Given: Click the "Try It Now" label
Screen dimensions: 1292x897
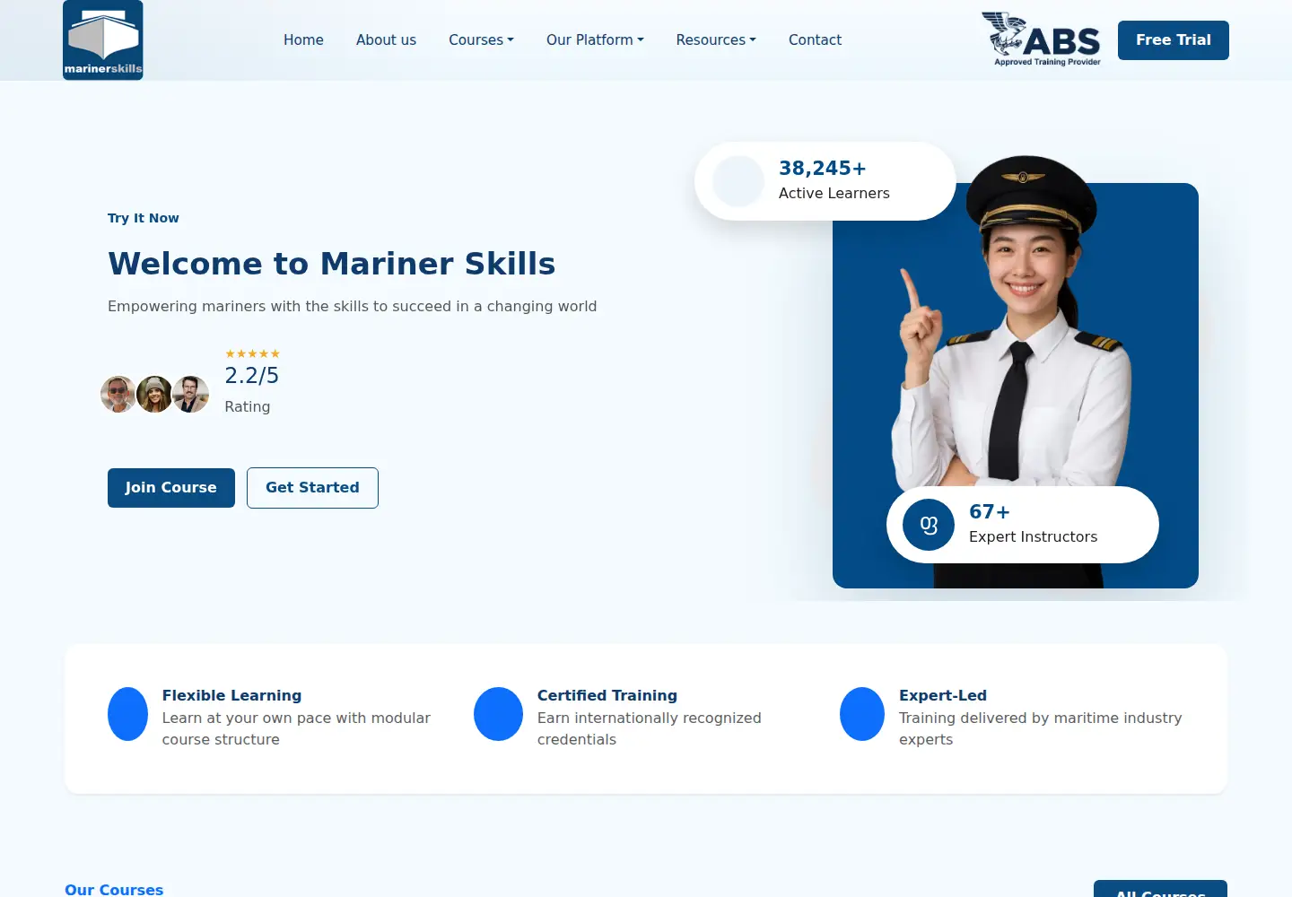Looking at the screenshot, I should 144,218.
